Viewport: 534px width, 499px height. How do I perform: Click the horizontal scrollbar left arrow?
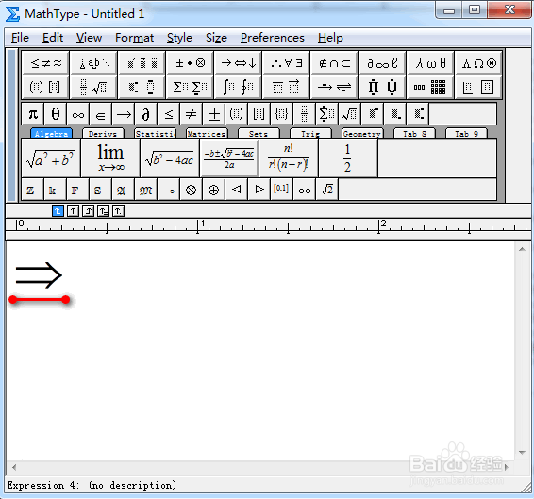pyautogui.click(x=14, y=467)
